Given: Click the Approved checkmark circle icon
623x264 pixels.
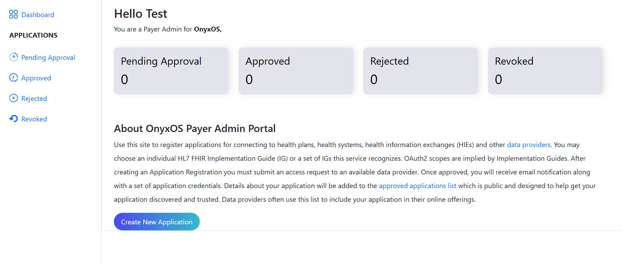Looking at the screenshot, I should coord(13,78).
